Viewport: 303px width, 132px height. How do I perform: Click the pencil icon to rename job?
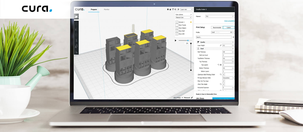pos(192,98)
